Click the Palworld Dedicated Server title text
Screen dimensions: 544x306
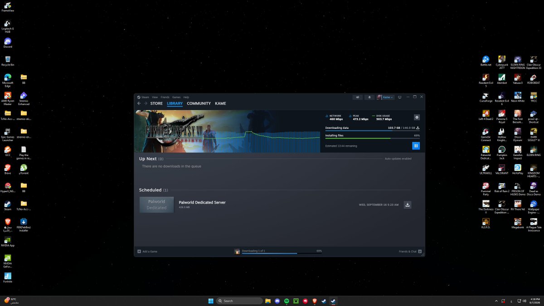point(202,202)
